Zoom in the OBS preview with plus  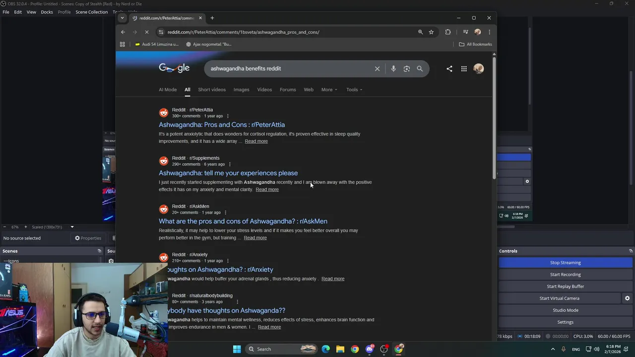(x=26, y=227)
